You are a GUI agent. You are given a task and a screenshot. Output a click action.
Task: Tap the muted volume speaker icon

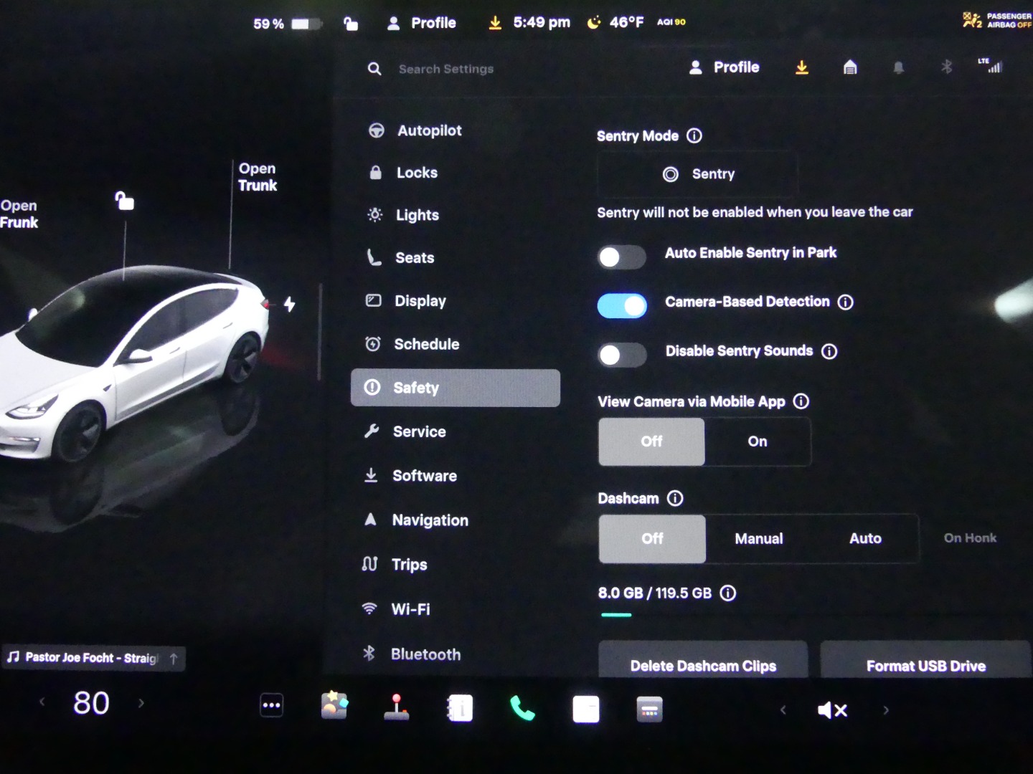tap(832, 710)
